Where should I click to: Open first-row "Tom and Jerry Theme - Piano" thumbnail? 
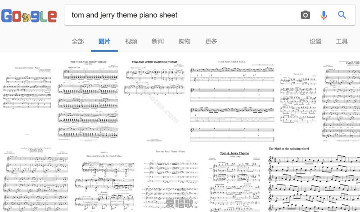point(27,100)
